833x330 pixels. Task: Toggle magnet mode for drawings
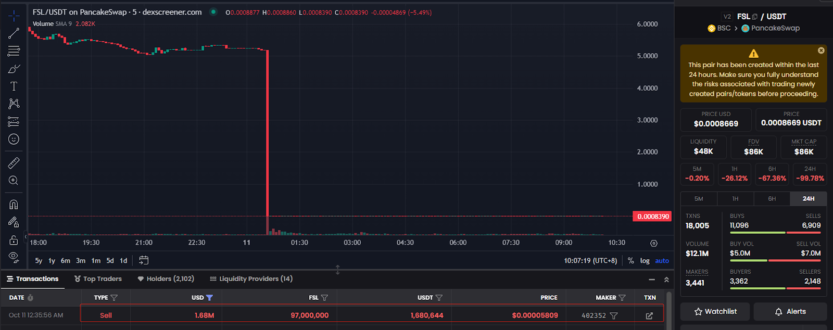point(14,205)
